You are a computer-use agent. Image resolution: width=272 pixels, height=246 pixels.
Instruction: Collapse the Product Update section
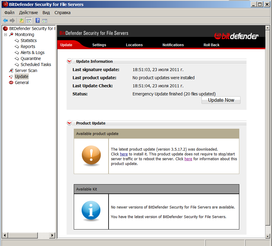(x=70, y=123)
